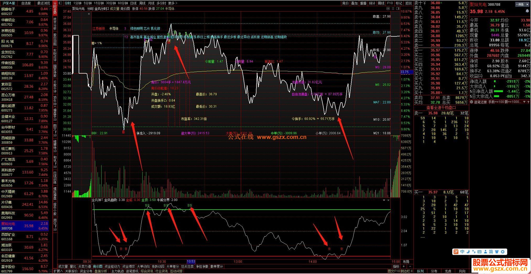Collapse the 侧边栏 sidebar
531x274 pixels.
pos(407,271)
